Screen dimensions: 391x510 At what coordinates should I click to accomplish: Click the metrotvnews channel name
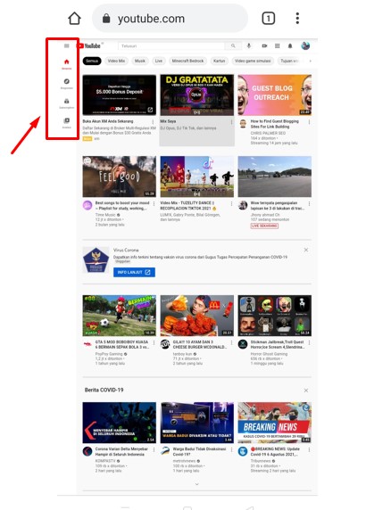(184, 461)
